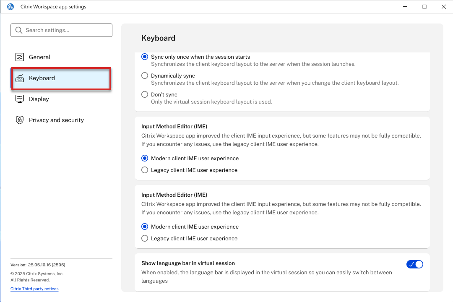Click the Privacy and security lock icon
453x302 pixels.
(20, 120)
